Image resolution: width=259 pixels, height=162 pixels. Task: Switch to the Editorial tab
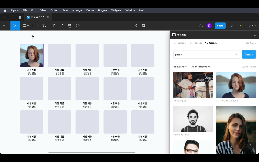pyautogui.click(x=180, y=43)
